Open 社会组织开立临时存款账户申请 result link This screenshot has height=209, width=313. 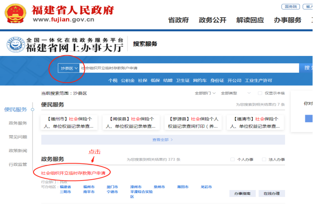coord(75,173)
